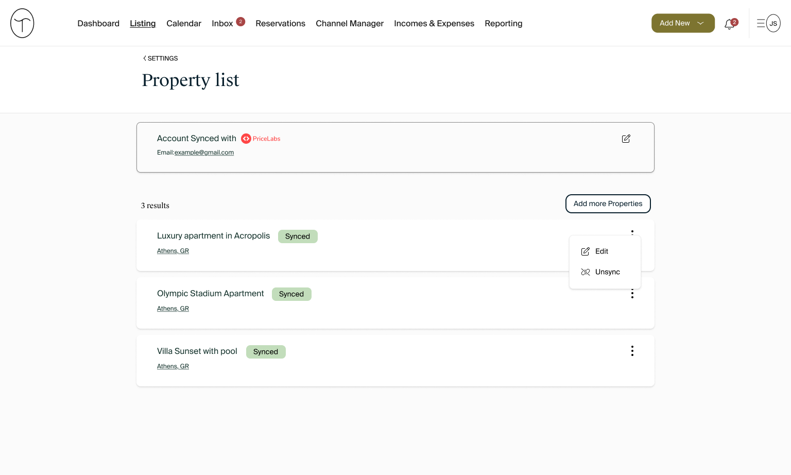
Task: Open options for Olympic Stadium Apartment
Action: (632, 295)
